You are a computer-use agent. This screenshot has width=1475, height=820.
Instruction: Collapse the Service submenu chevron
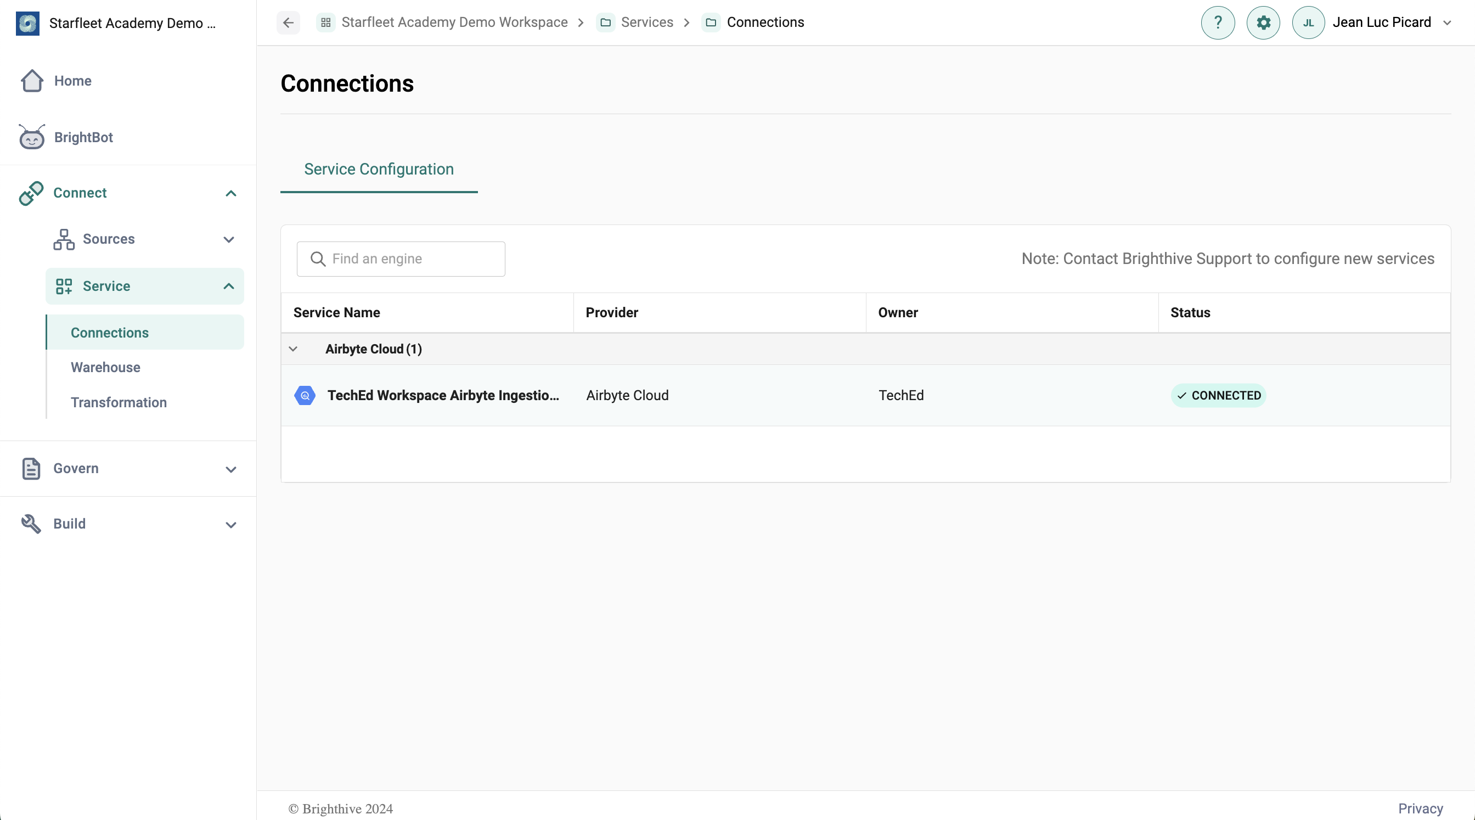coord(228,287)
